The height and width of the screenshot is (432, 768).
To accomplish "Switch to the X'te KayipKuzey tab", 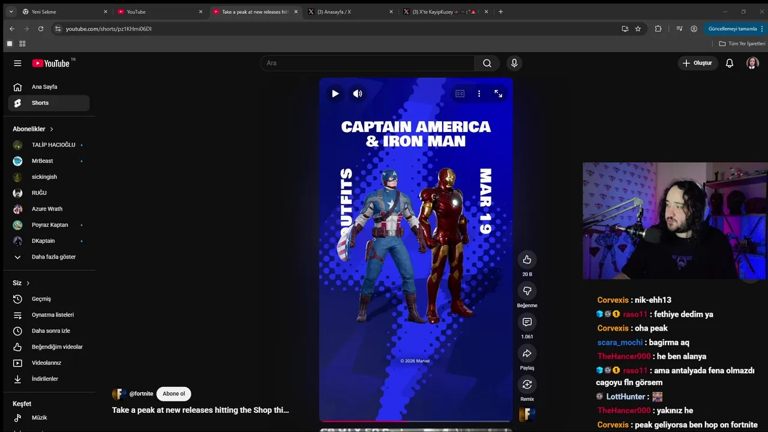I will [x=446, y=11].
